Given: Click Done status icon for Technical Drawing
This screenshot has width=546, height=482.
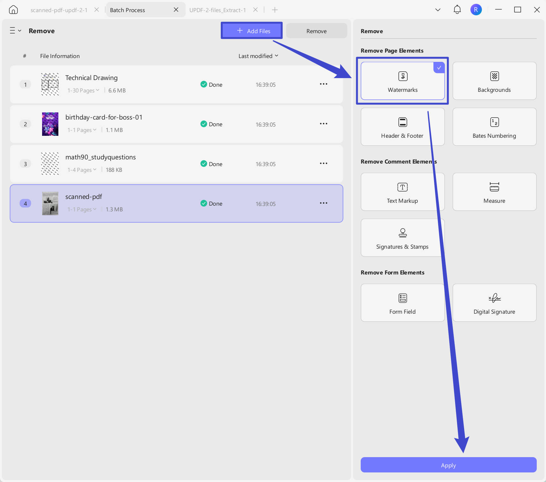Looking at the screenshot, I should (203, 84).
